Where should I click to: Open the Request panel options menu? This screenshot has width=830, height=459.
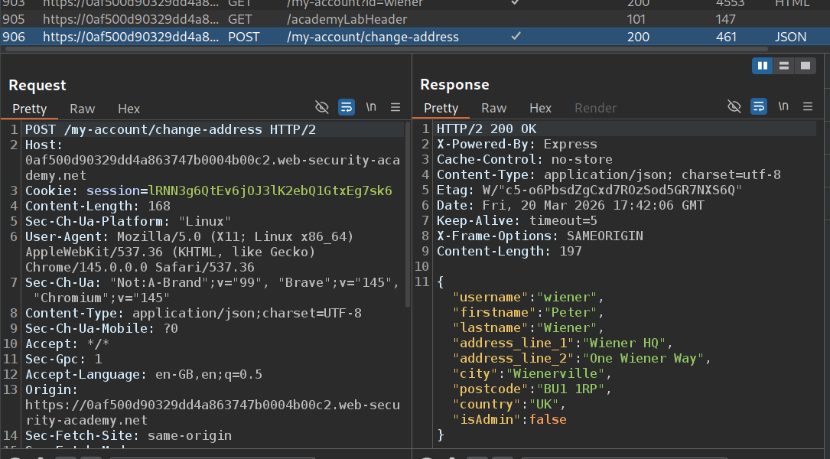coord(395,107)
